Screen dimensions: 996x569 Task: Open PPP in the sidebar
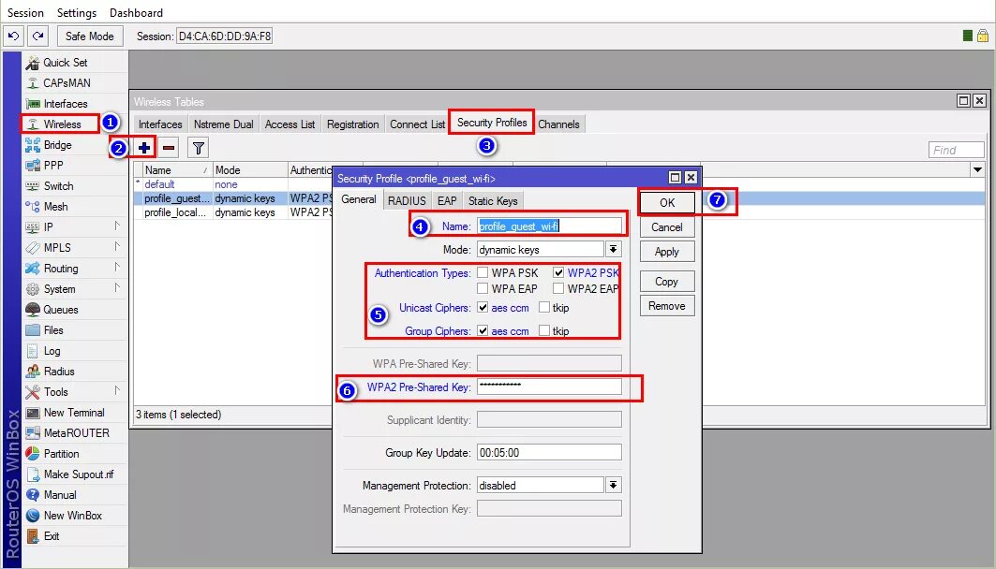[53, 165]
